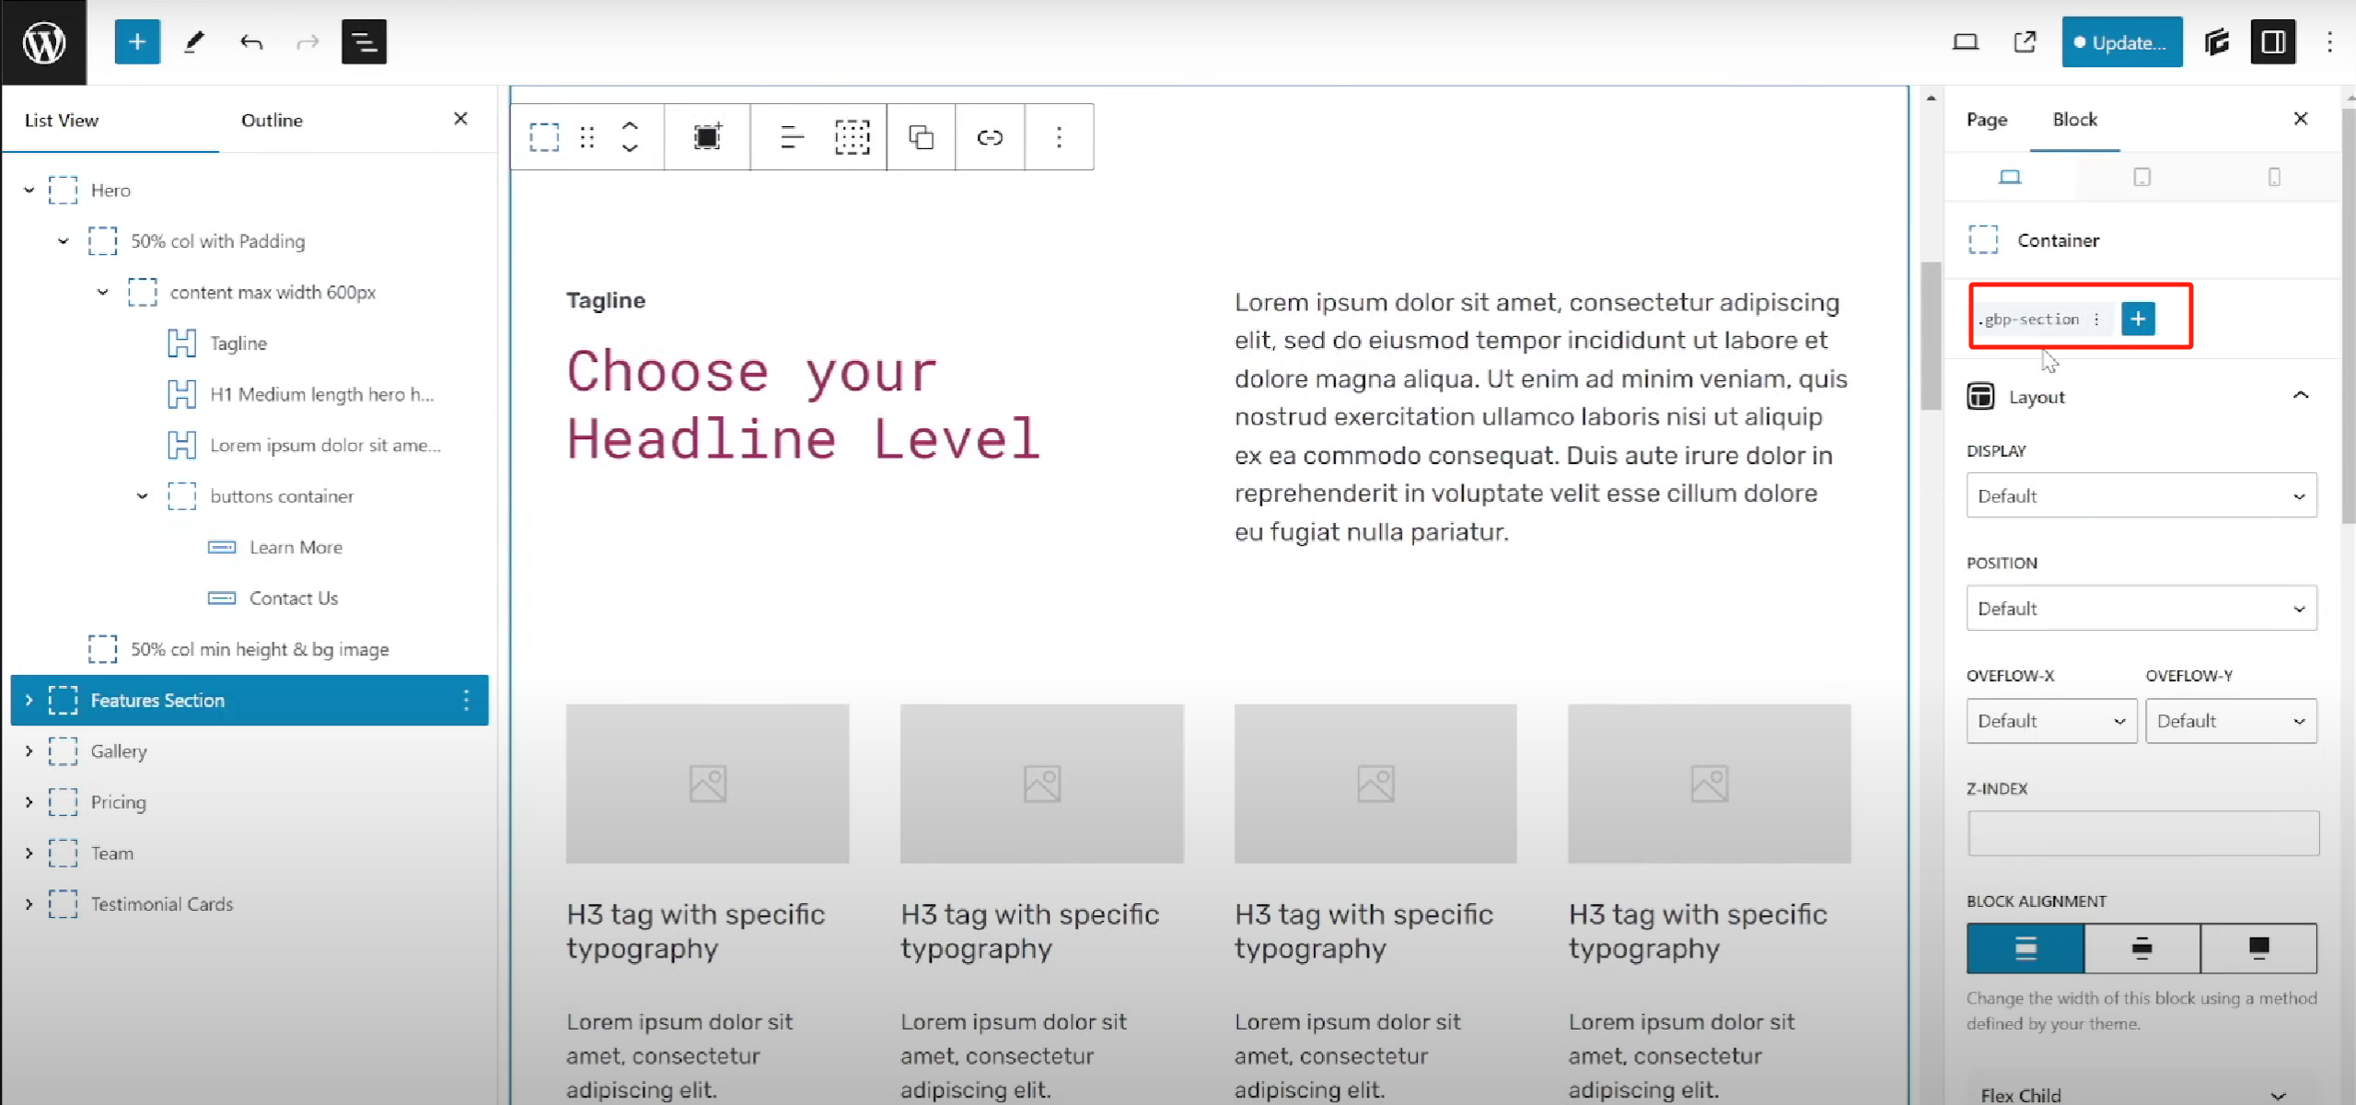2356x1105 pixels.
Task: Collapse the Layout panel section
Action: point(2300,396)
